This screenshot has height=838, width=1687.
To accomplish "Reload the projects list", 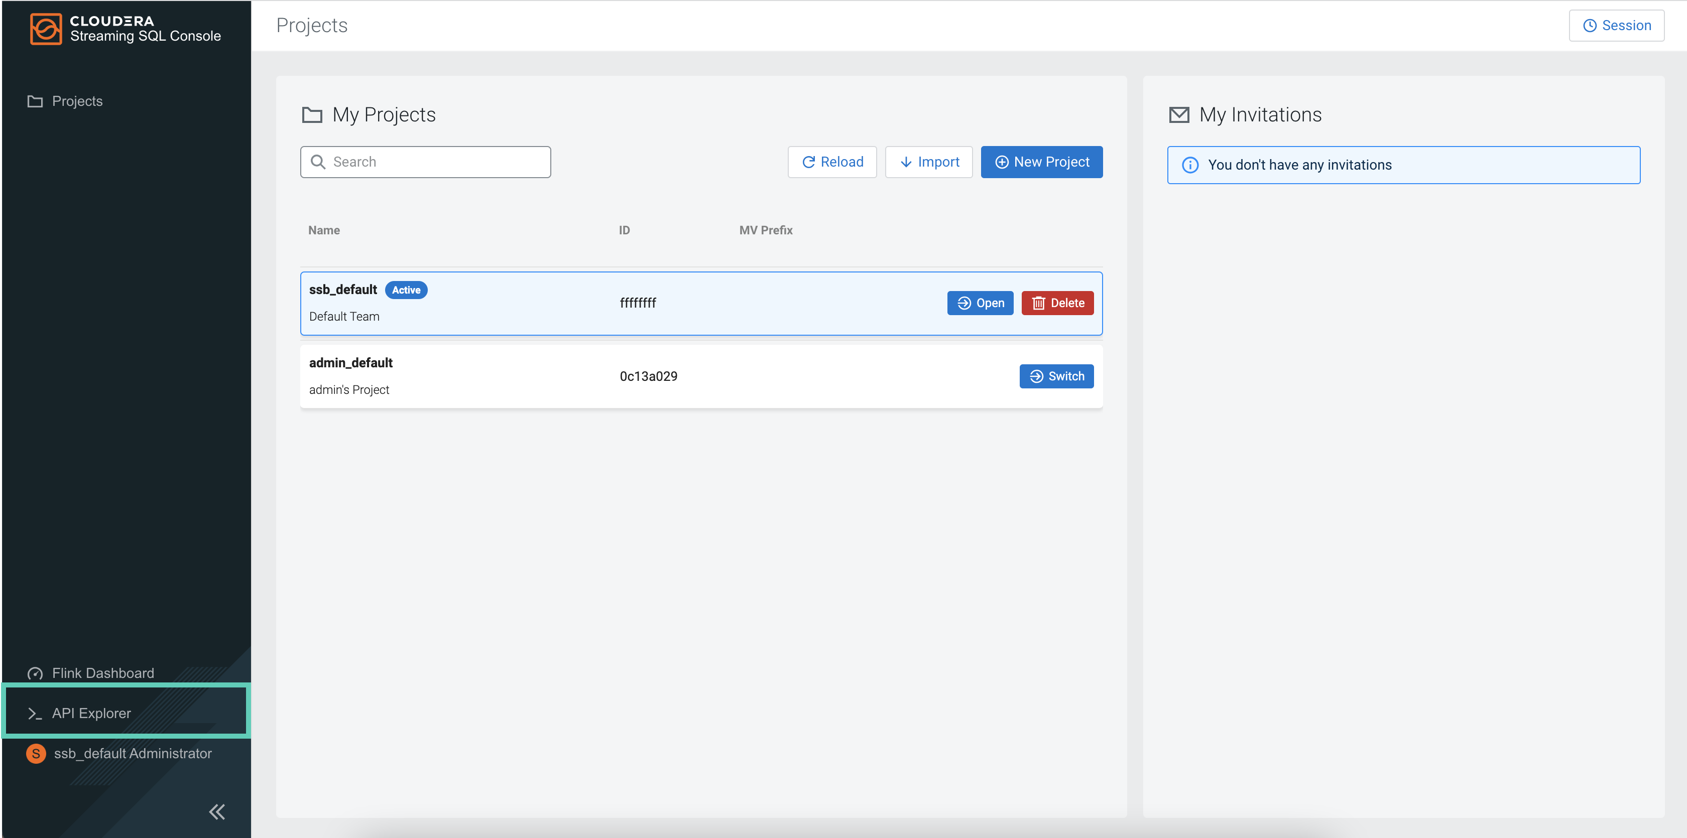I will pos(832,162).
